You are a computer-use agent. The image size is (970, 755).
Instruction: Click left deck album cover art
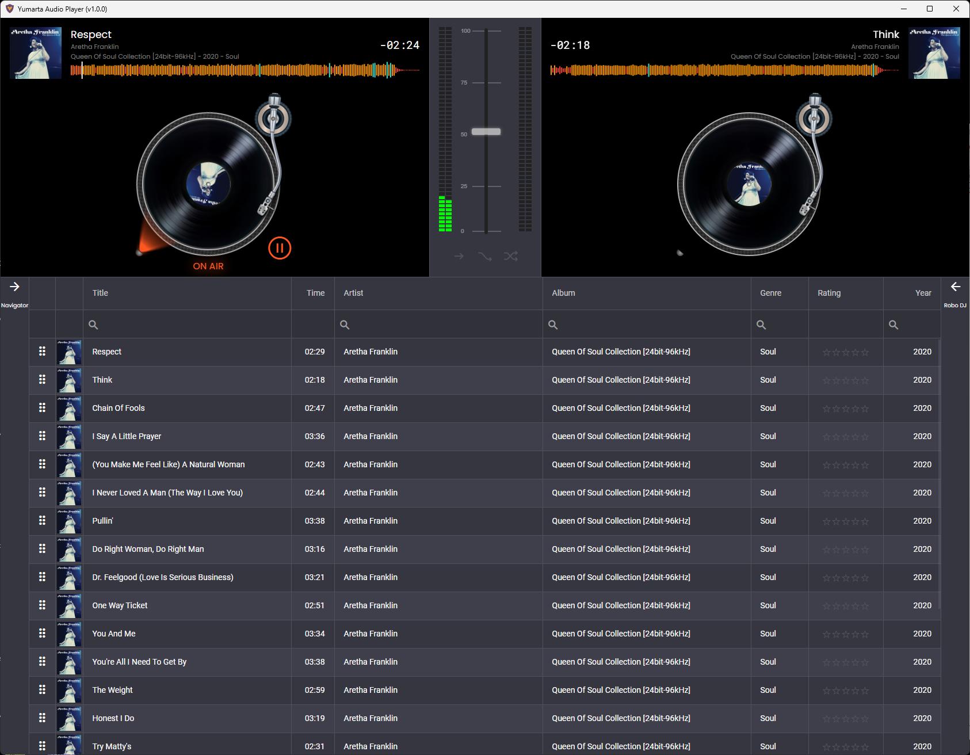tap(36, 53)
